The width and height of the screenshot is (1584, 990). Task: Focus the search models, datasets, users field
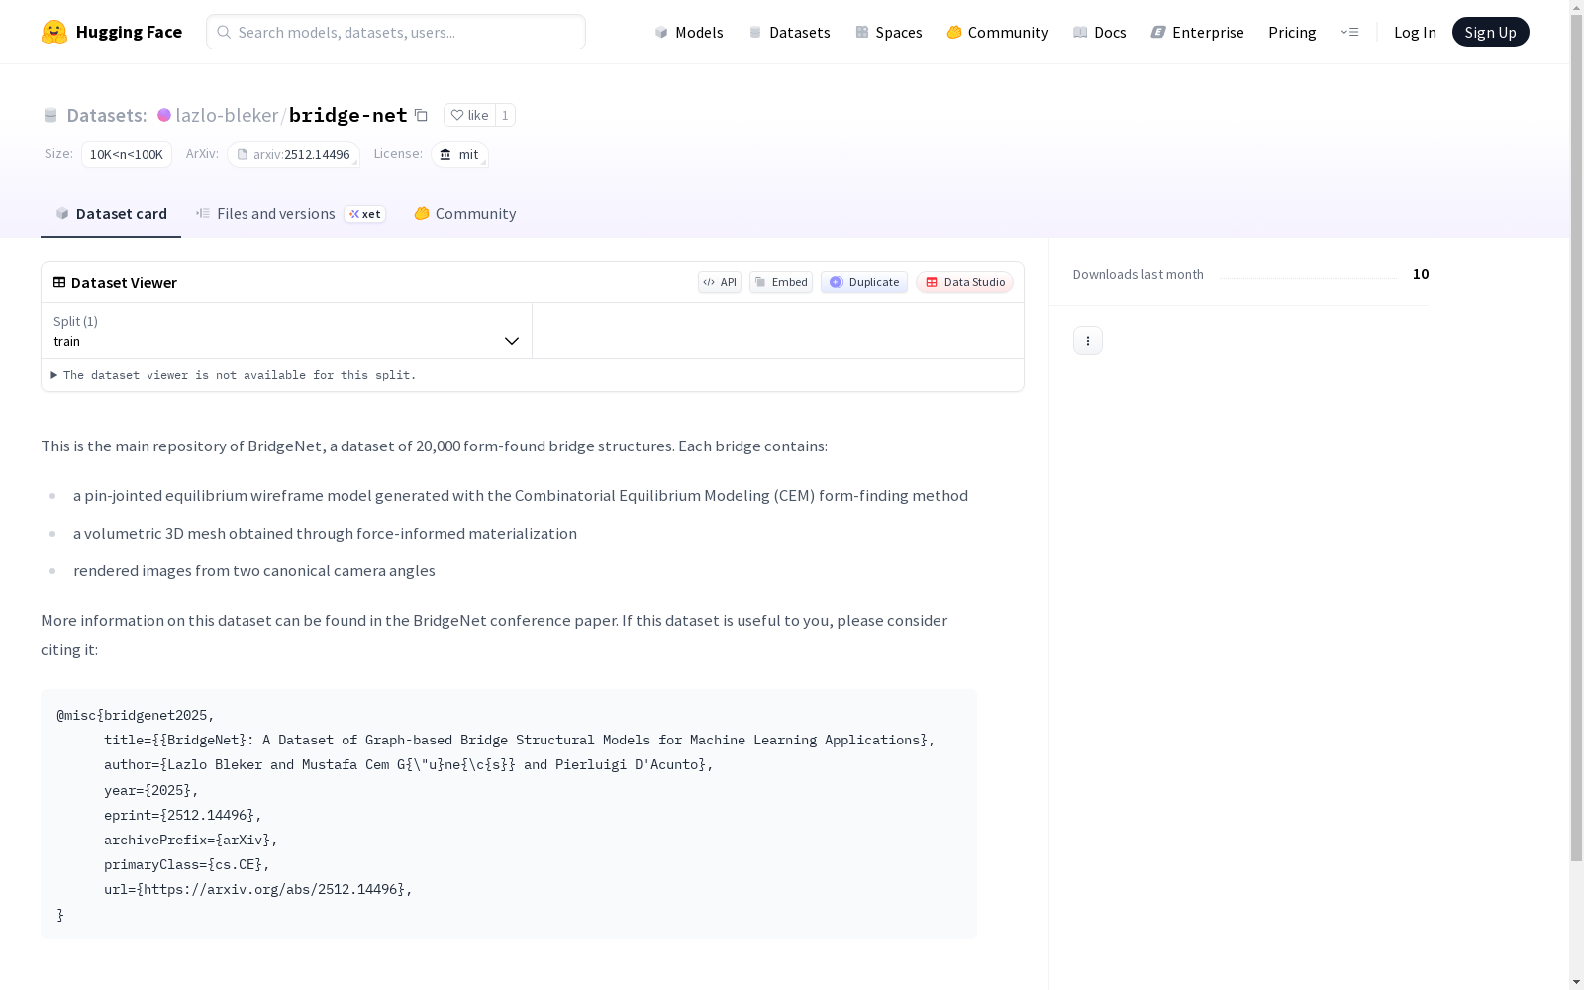pyautogui.click(x=396, y=32)
